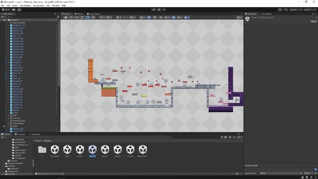Select the Move tool in Scene toolbar
Screen dimensions: 318x179
click(x=71, y=17)
